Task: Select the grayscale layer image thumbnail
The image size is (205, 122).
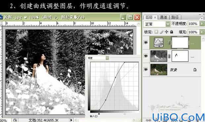Action: [x=159, y=56]
